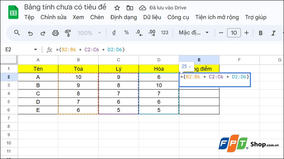
Task: Select cell A6 containing E
Action: (x=38, y=110)
